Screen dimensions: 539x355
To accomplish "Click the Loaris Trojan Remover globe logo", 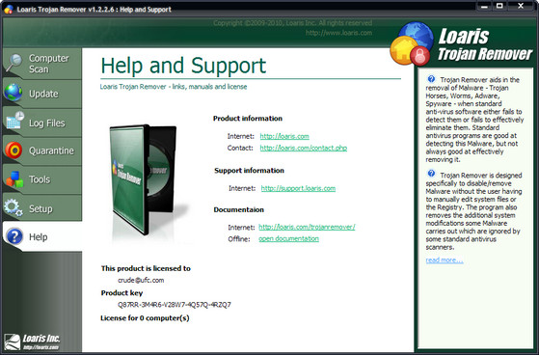I will 412,43.
